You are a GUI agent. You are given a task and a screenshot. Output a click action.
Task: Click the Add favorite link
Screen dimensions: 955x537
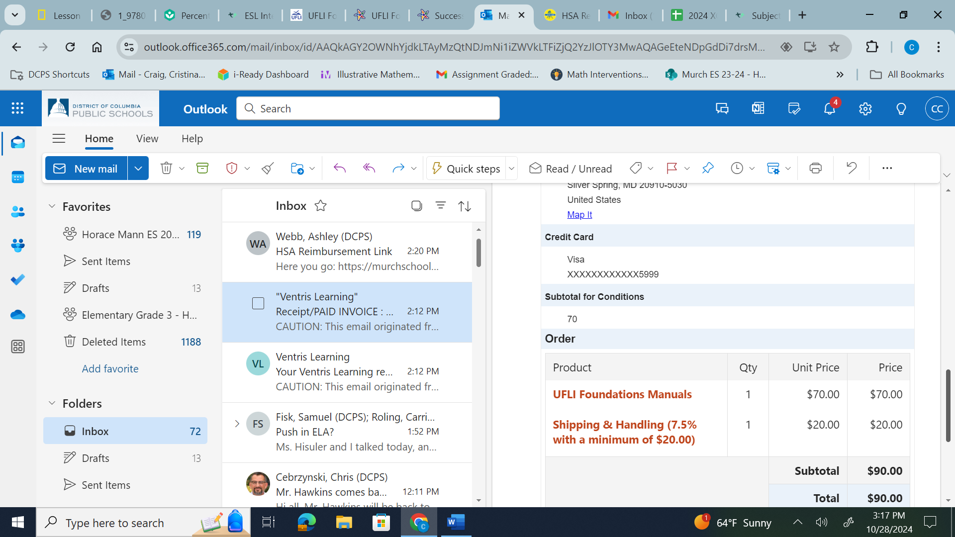coord(110,368)
